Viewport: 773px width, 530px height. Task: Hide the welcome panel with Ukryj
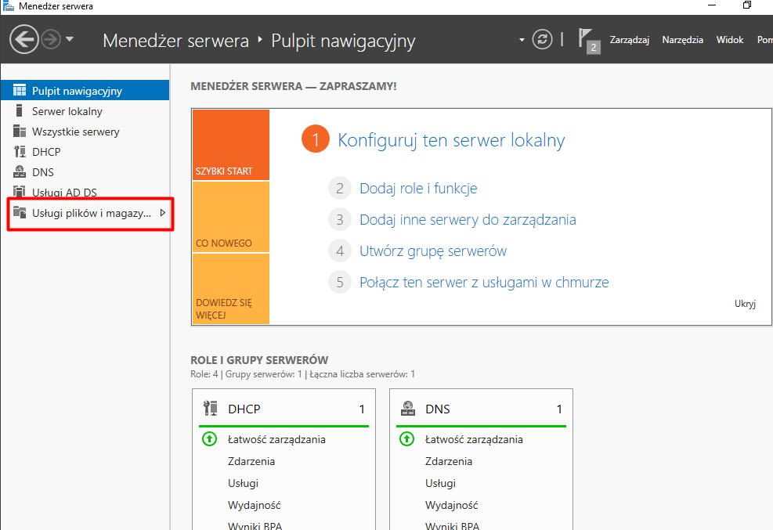pos(745,304)
